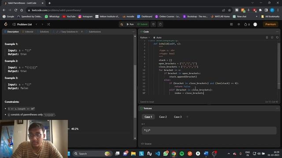Open VS Code from taskbar
Screen dimensions: 282x158
tap(158, 154)
